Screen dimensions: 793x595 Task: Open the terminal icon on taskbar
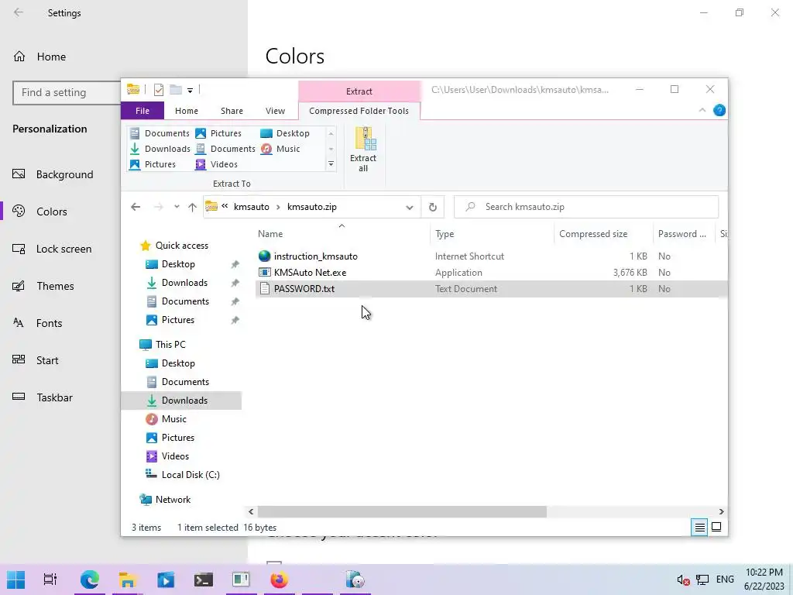204,580
